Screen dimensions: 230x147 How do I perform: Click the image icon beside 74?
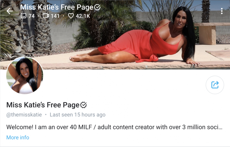[23, 16]
